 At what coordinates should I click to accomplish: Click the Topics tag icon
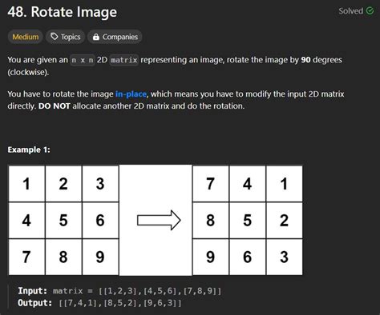point(55,37)
